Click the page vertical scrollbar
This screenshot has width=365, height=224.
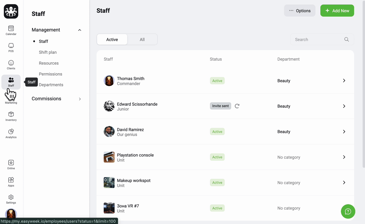tap(364, 84)
